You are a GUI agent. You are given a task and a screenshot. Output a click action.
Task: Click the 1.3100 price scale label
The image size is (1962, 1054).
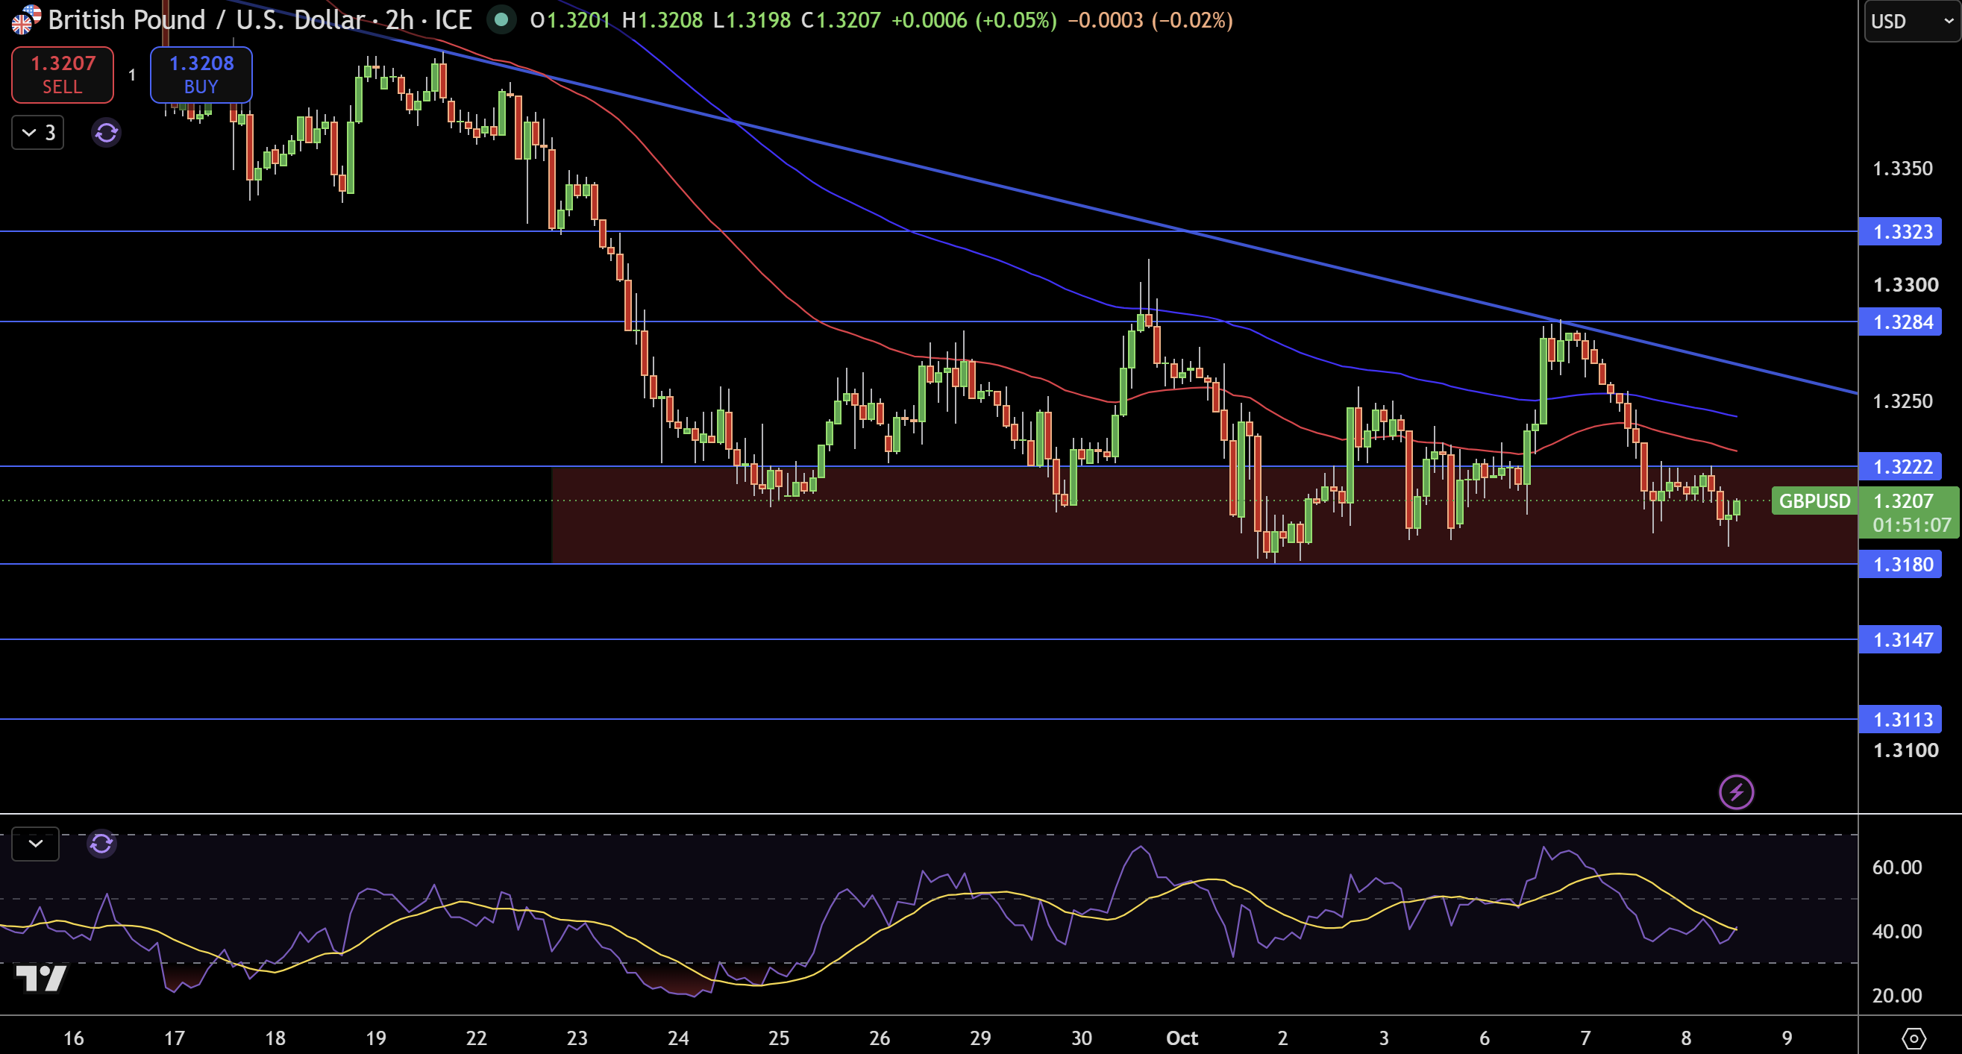click(x=1905, y=750)
